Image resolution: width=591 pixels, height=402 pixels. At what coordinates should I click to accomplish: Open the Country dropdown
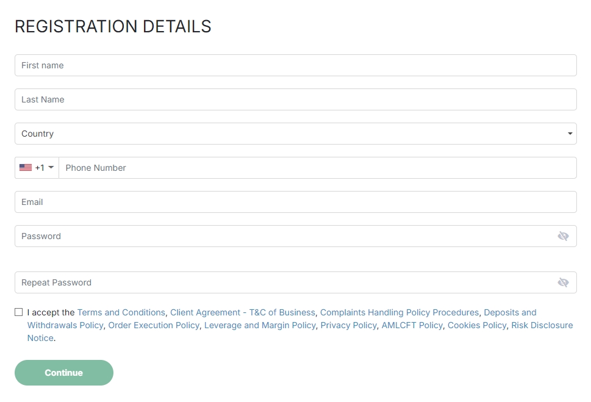pyautogui.click(x=295, y=134)
